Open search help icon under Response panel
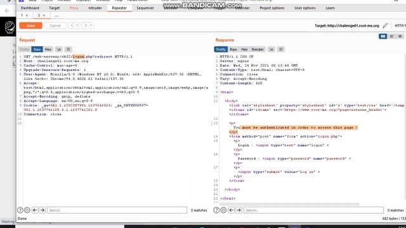 coord(216,210)
